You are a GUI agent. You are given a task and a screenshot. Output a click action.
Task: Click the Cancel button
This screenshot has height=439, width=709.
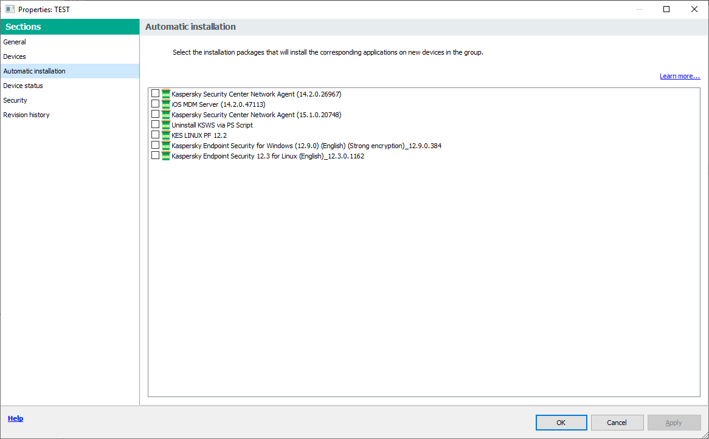pos(617,423)
